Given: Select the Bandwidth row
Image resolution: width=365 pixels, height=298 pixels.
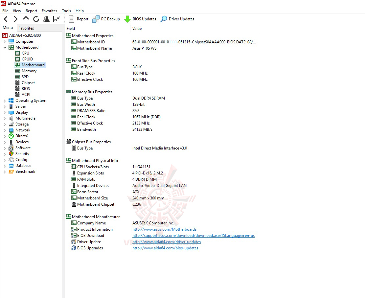Looking at the screenshot, I should [x=161, y=129].
